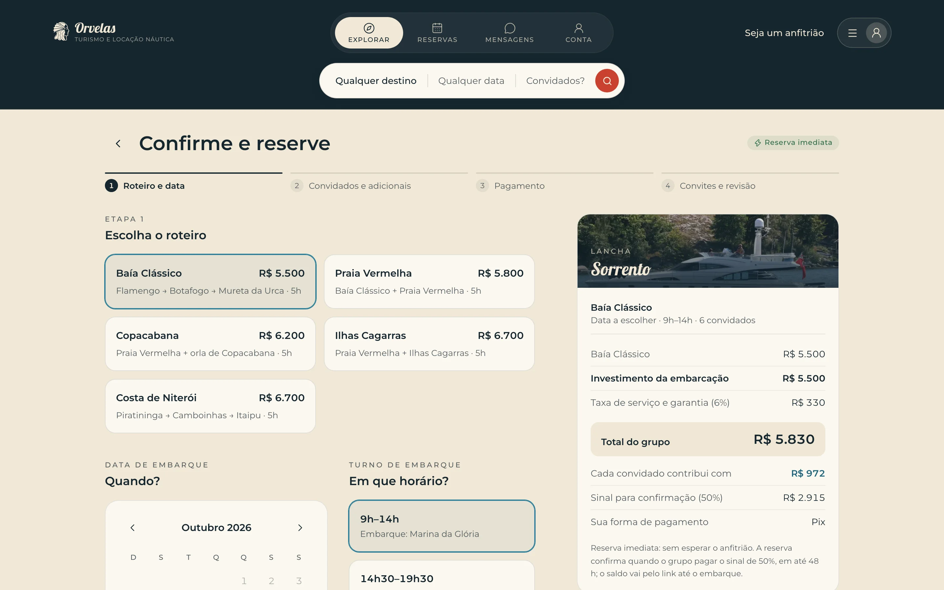Go back using the arrow beside Confirme e reserve
This screenshot has width=944, height=590.
tap(118, 144)
